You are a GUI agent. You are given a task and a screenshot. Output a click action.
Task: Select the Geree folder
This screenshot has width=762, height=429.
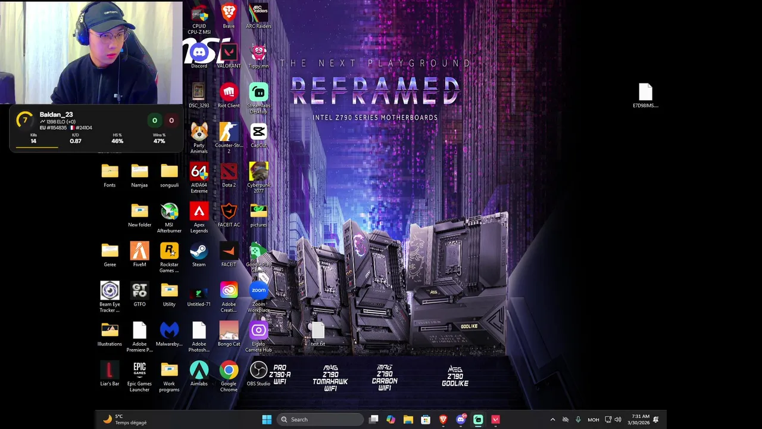110,255
